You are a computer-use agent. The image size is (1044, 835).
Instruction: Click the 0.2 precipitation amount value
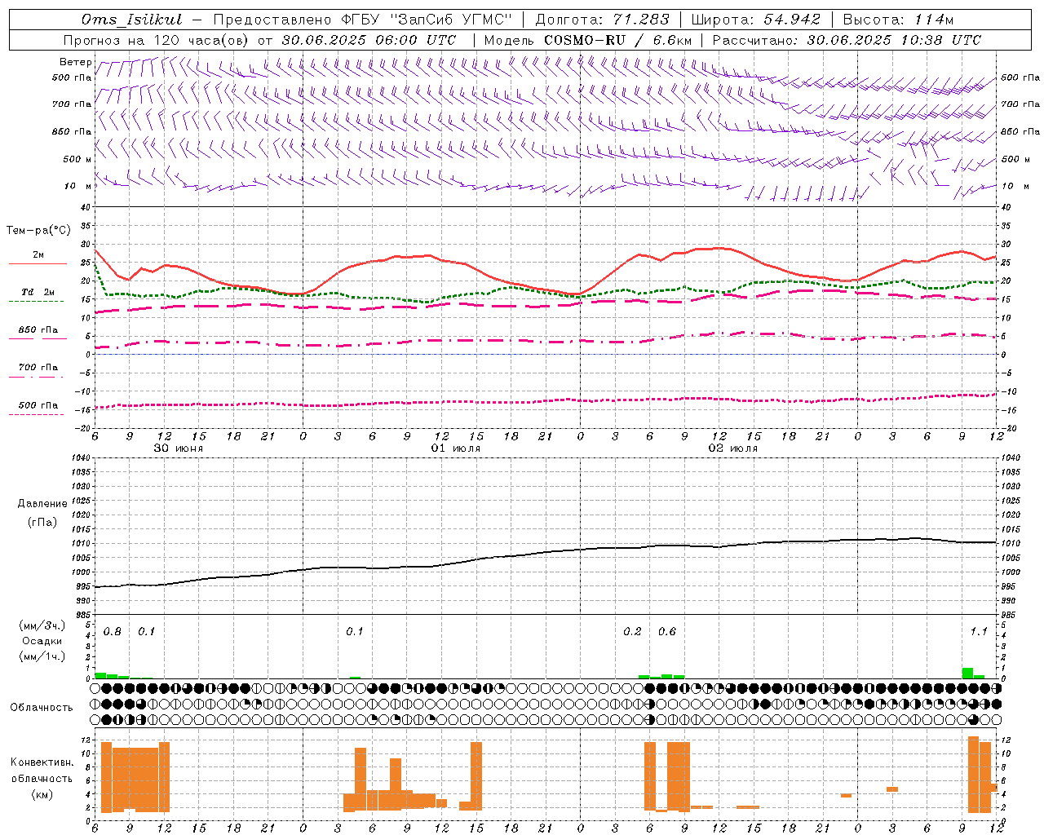tap(632, 632)
